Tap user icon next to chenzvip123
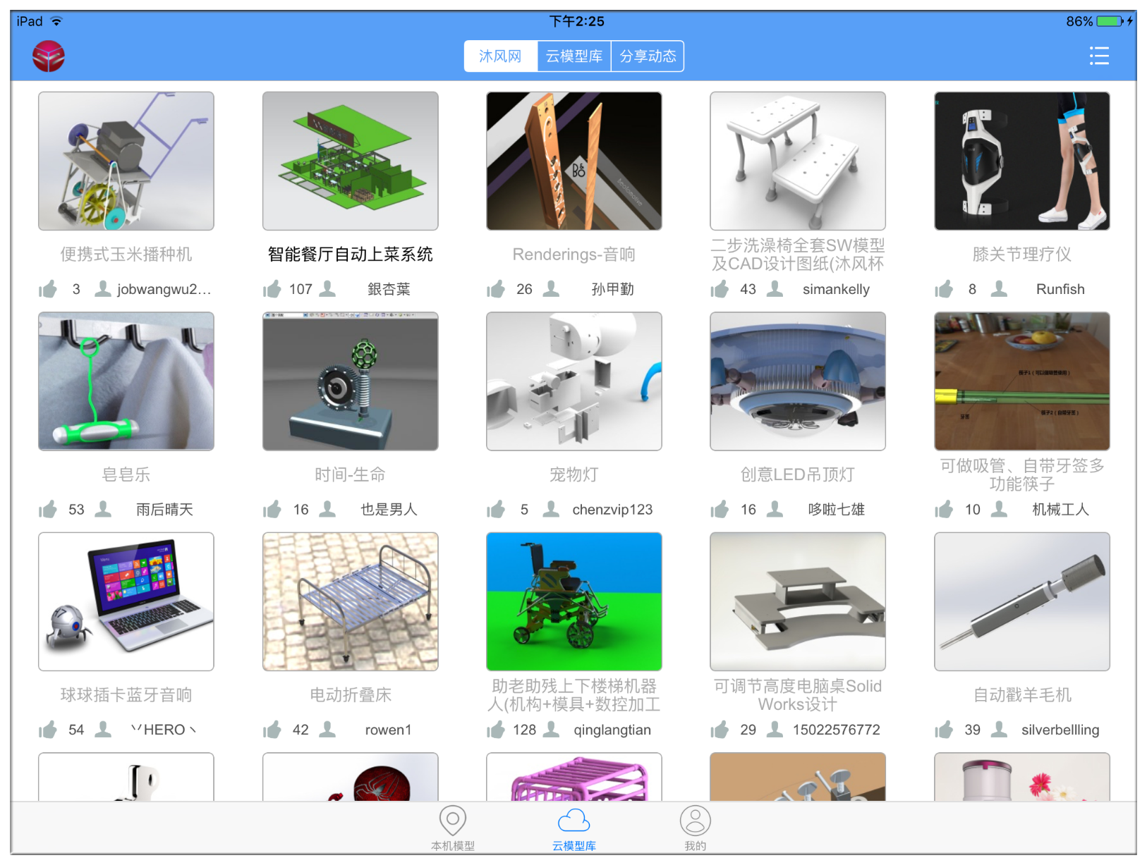 tap(552, 508)
